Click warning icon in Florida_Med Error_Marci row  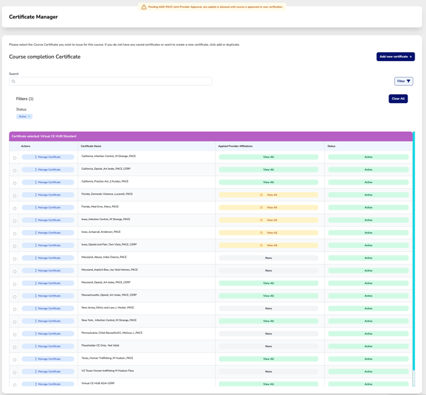tap(261, 207)
